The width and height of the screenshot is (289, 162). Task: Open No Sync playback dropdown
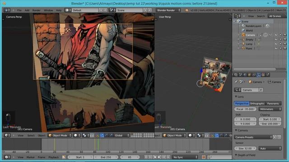pyautogui.click(x=185, y=157)
